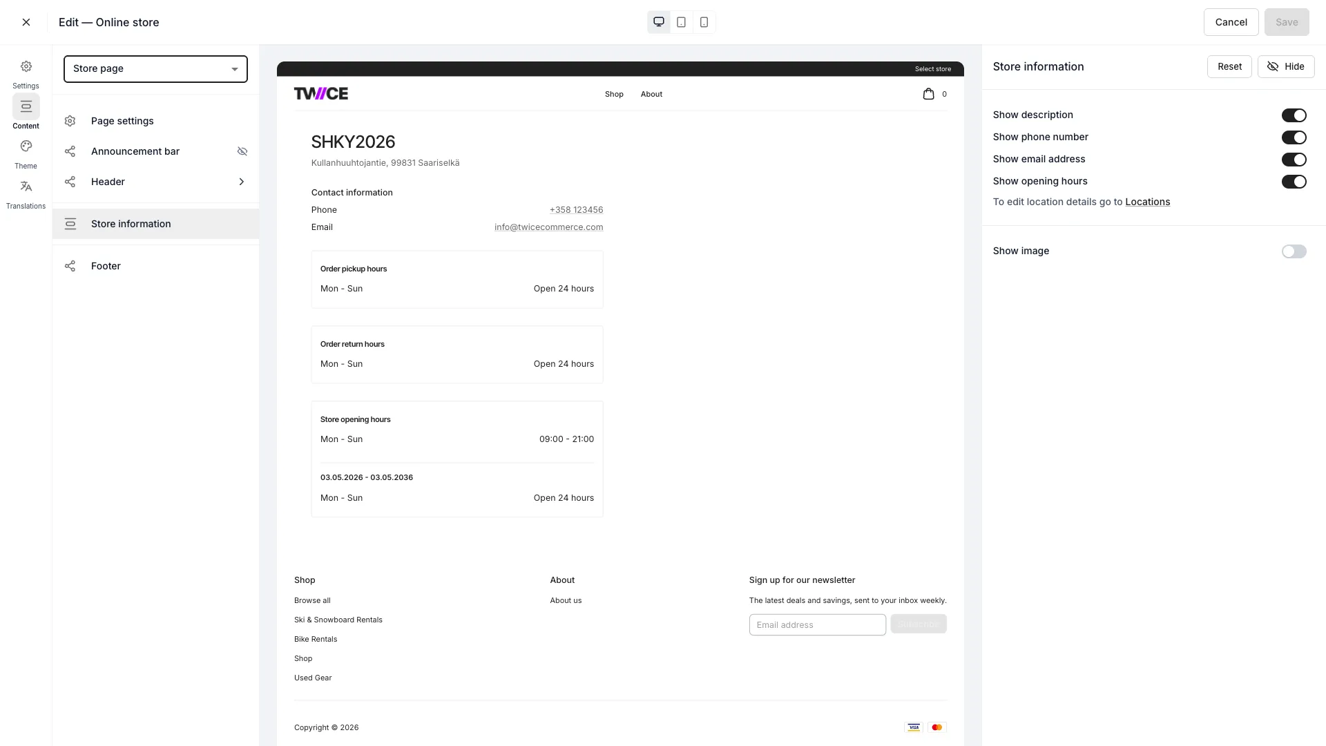This screenshot has height=746, width=1326.
Task: Open the Locations link
Action: [1147, 202]
